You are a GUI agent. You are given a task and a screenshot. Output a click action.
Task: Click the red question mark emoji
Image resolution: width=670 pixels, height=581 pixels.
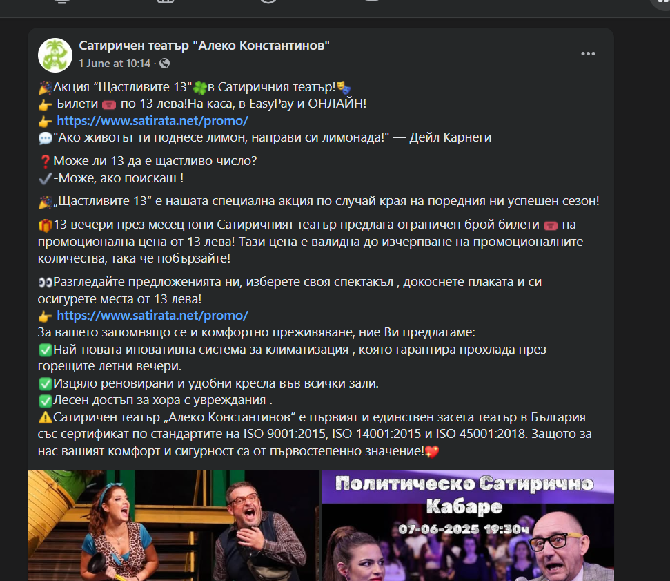click(x=45, y=161)
